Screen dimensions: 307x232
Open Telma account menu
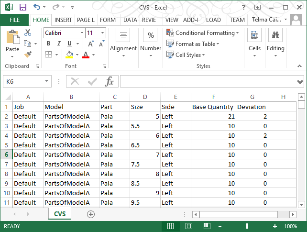(269, 20)
